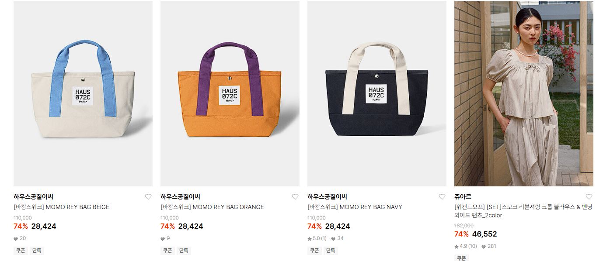Image resolution: width=596 pixels, height=261 pixels.
Task: Open the orange tote bag product image
Action: (x=230, y=93)
